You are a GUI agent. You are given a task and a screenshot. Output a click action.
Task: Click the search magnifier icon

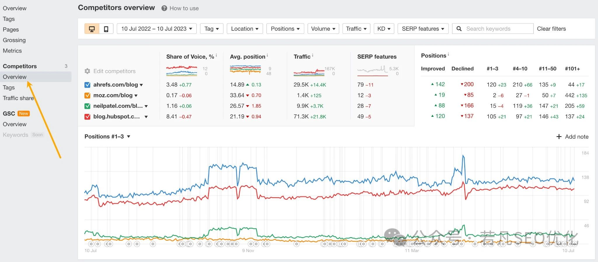coord(459,29)
